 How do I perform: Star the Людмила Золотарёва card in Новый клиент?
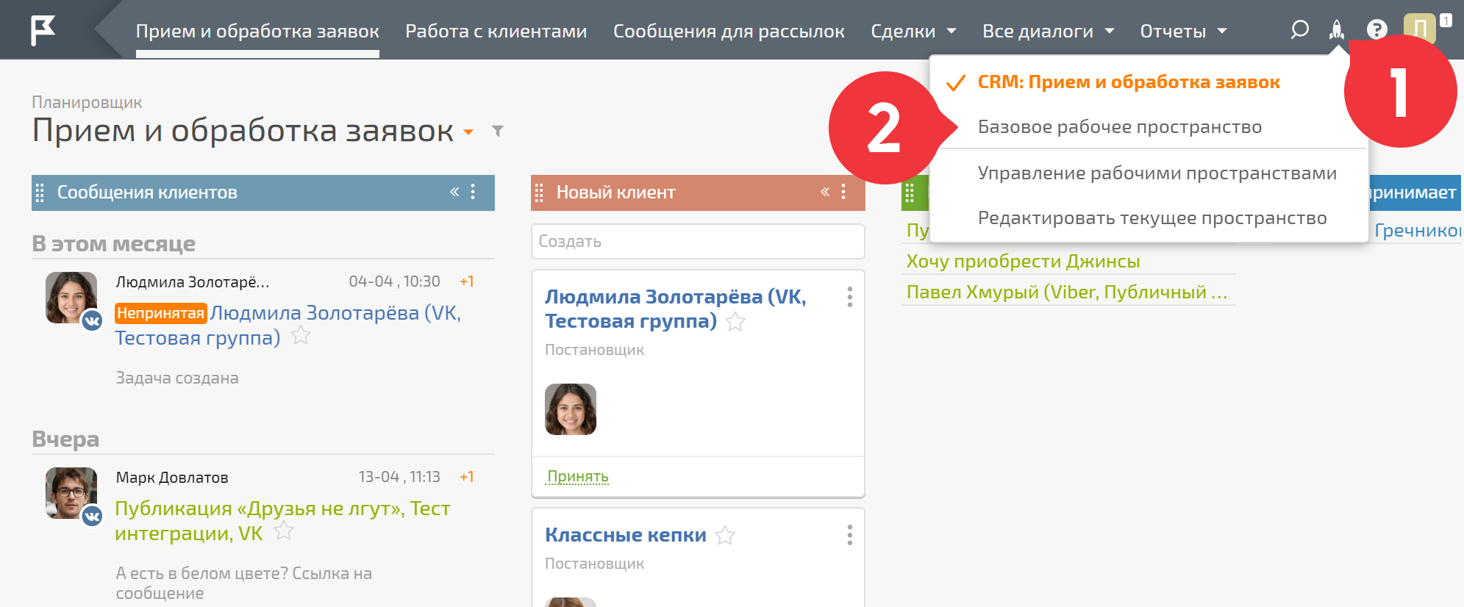point(735,322)
